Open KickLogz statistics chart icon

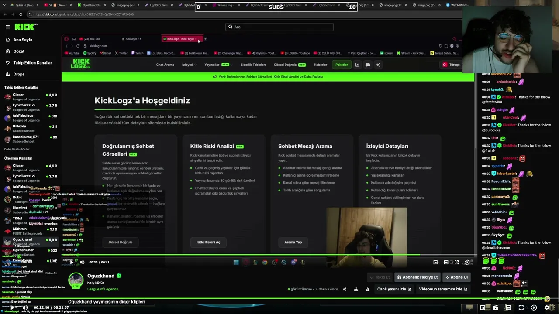[357, 65]
